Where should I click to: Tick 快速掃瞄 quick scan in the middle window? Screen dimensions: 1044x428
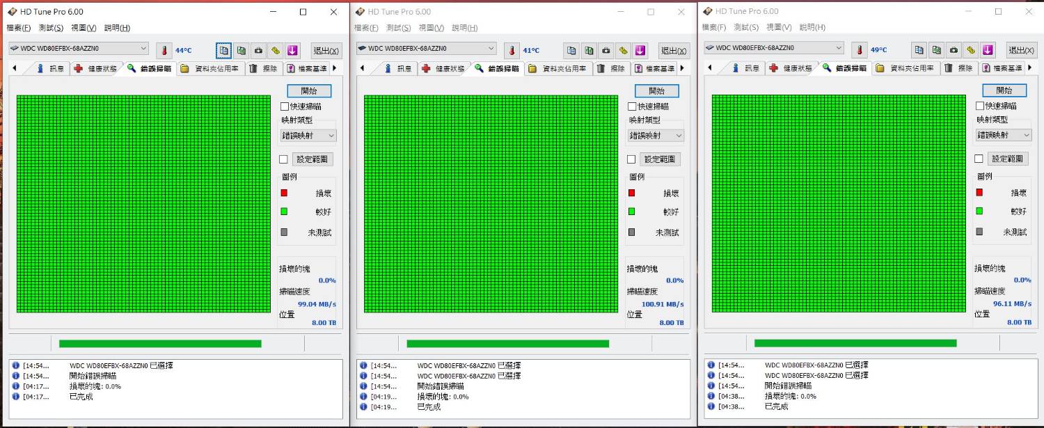click(x=632, y=106)
